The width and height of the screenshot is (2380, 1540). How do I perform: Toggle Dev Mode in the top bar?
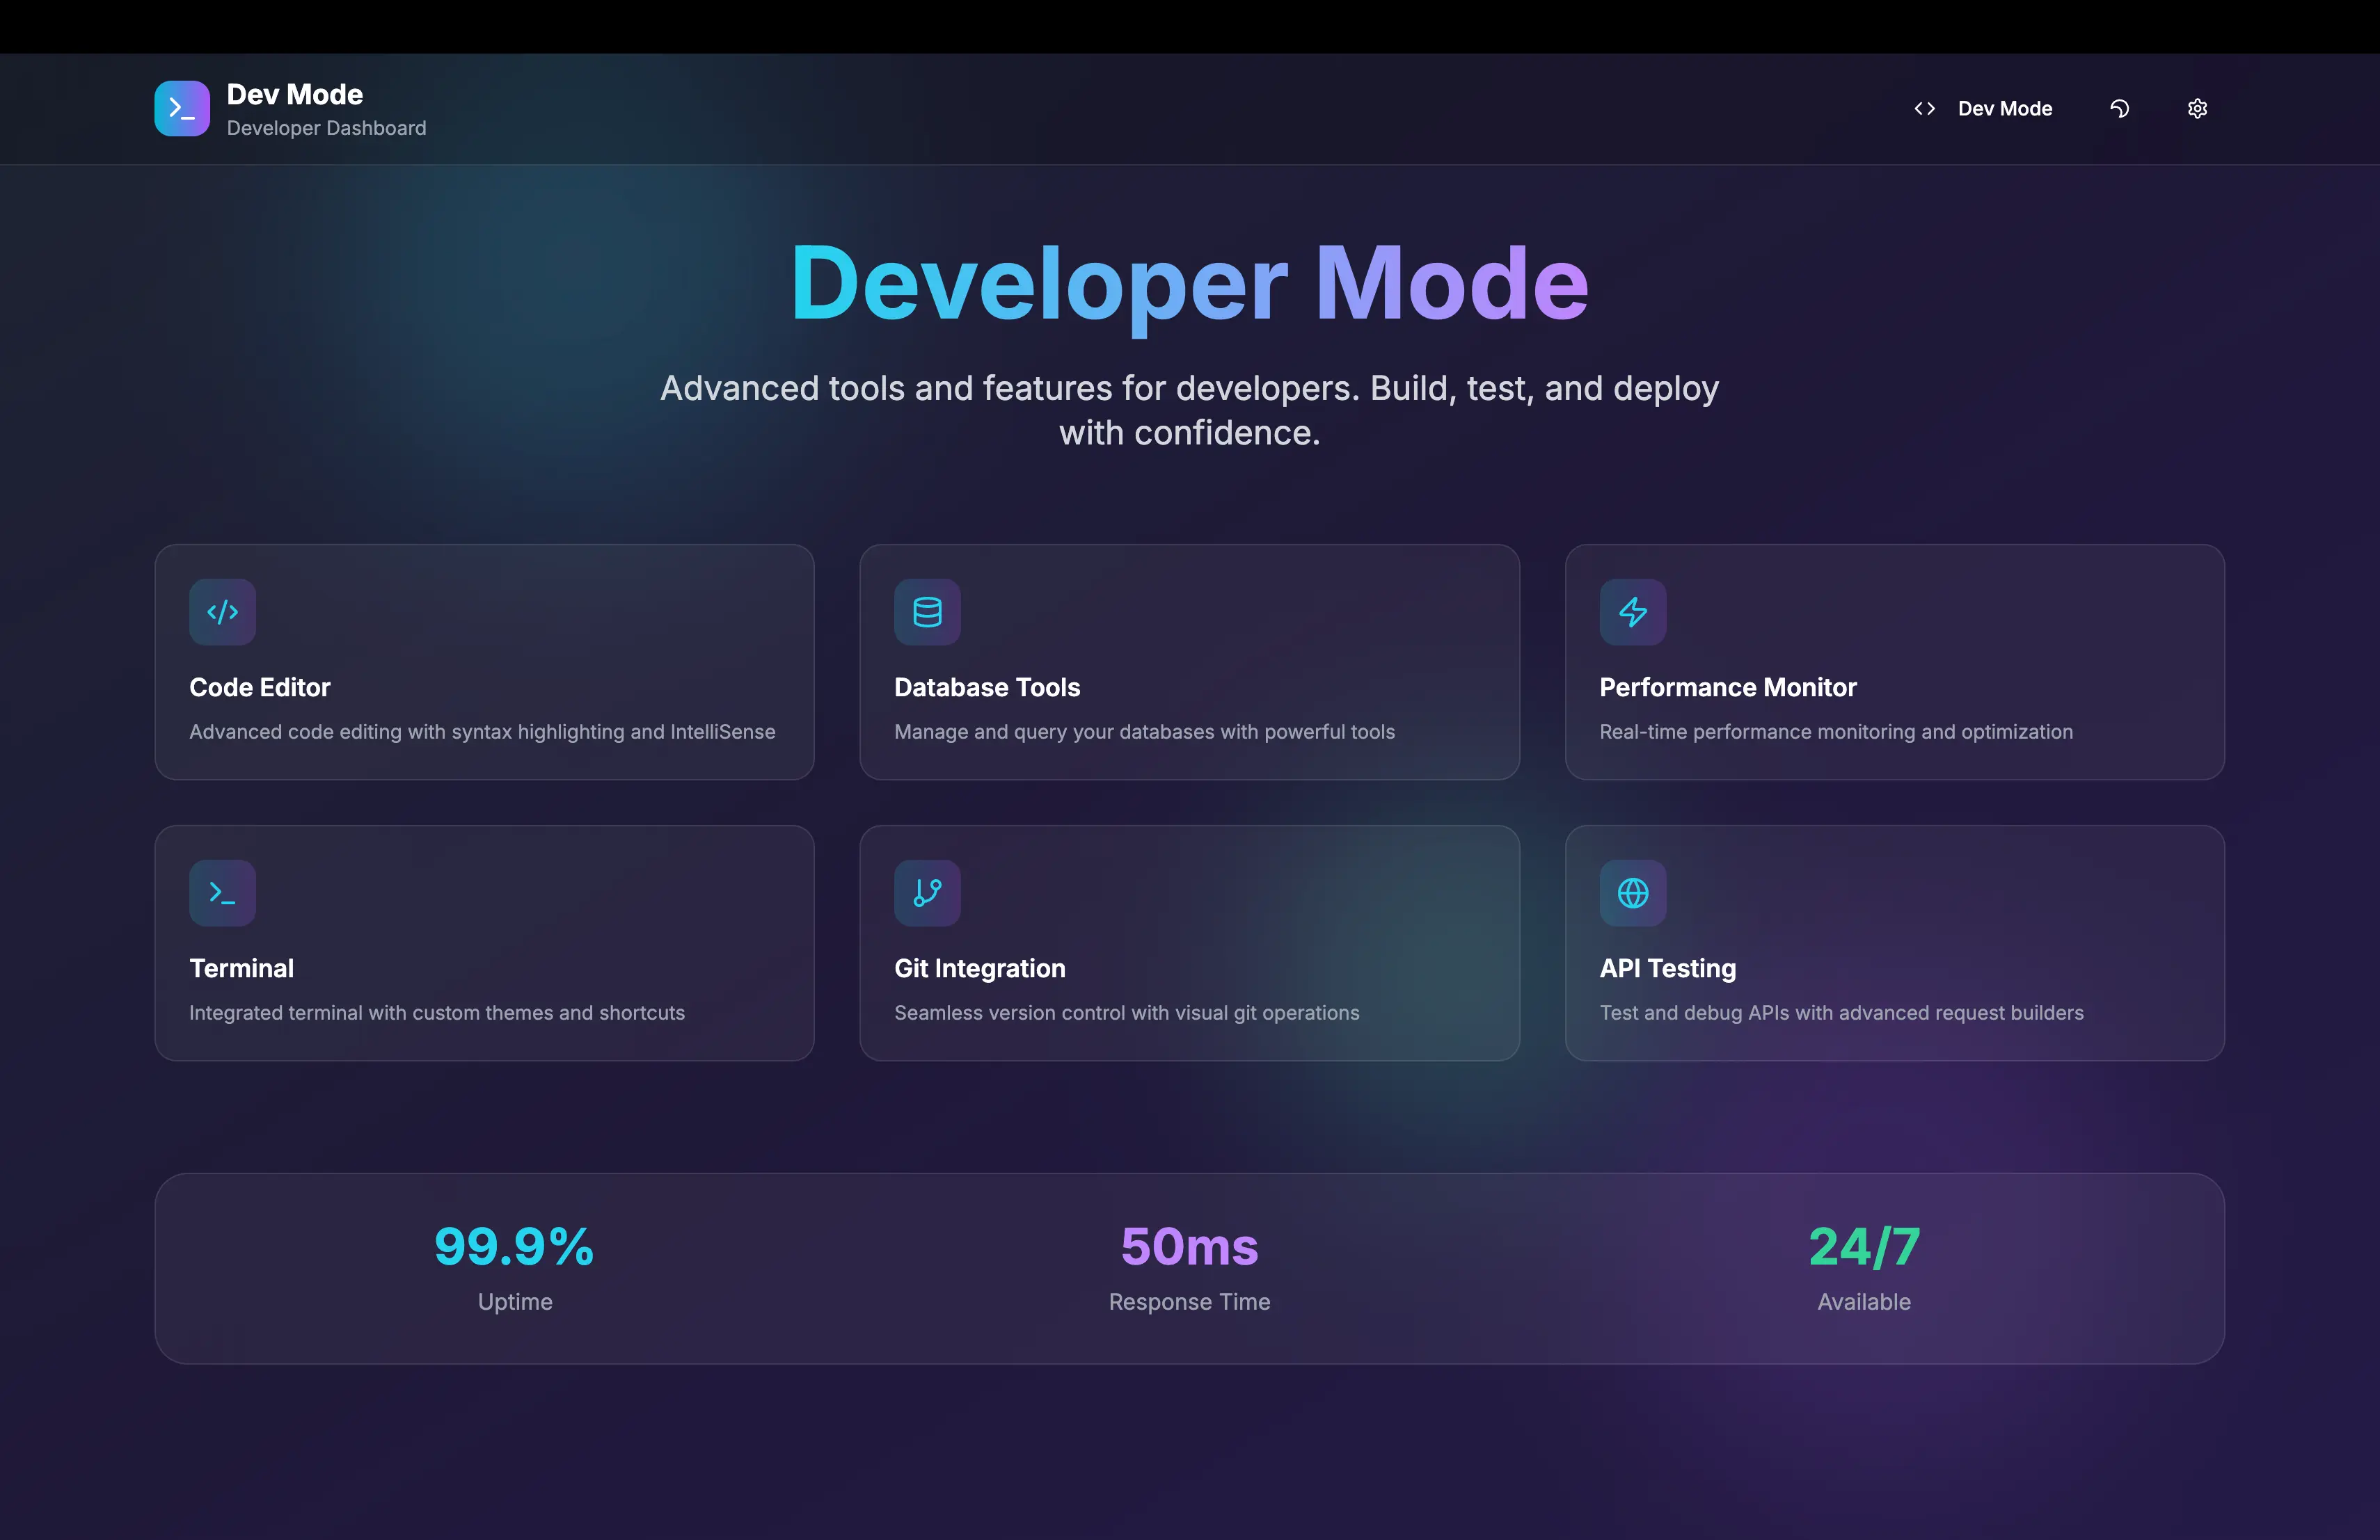click(x=2004, y=108)
